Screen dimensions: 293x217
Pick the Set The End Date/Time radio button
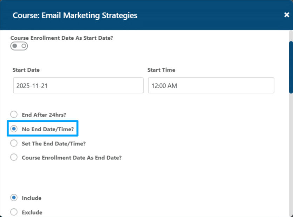[14, 143]
